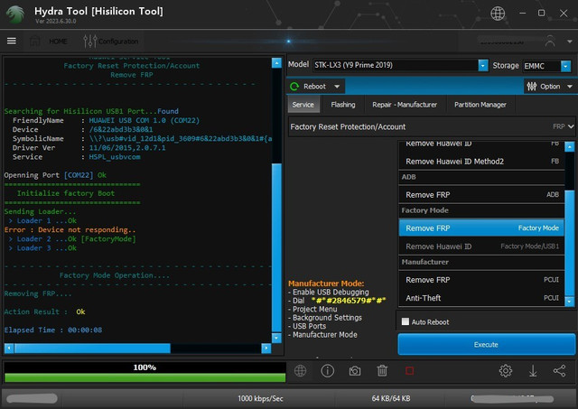Open the Storage EMMC dropdown

(565, 66)
